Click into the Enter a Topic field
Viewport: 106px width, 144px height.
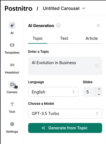[65, 66]
